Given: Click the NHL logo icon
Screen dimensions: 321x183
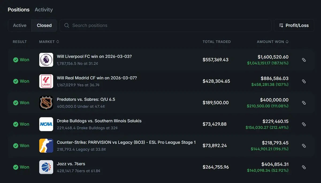Looking at the screenshot, I should tap(46, 103).
